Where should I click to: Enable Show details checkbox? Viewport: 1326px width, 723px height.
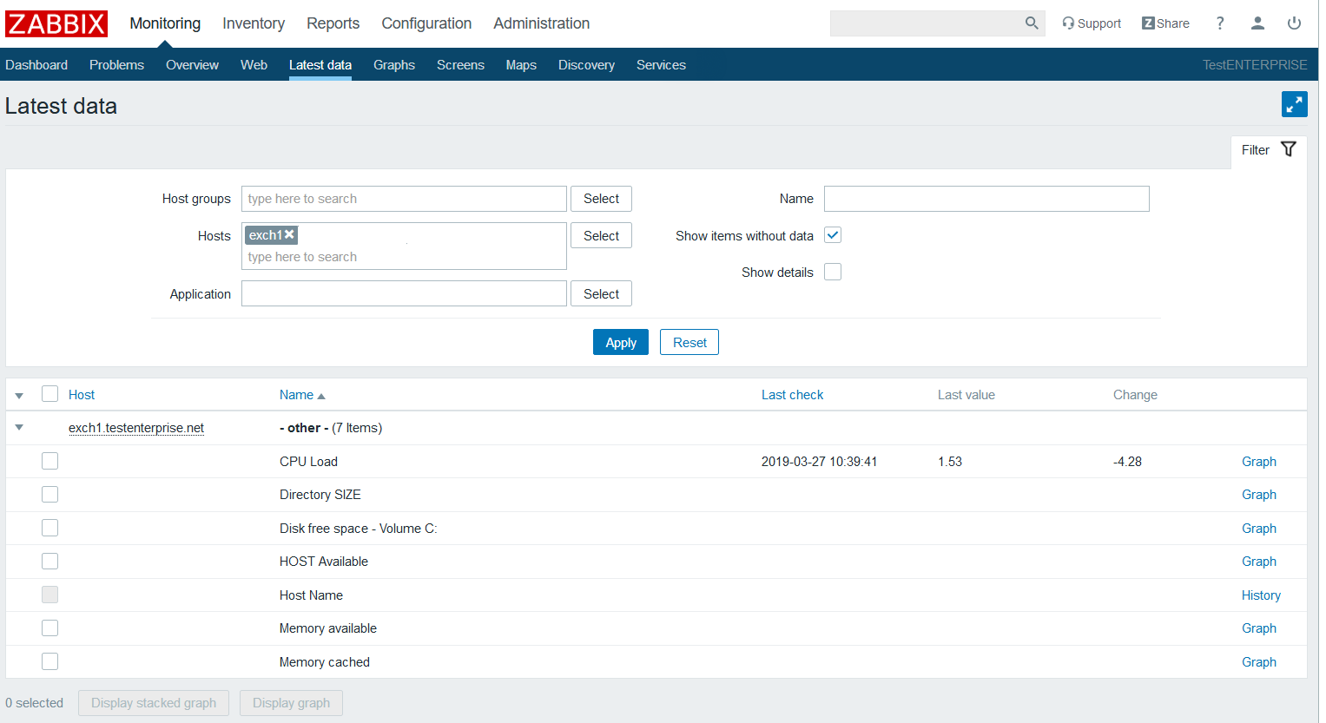click(833, 272)
